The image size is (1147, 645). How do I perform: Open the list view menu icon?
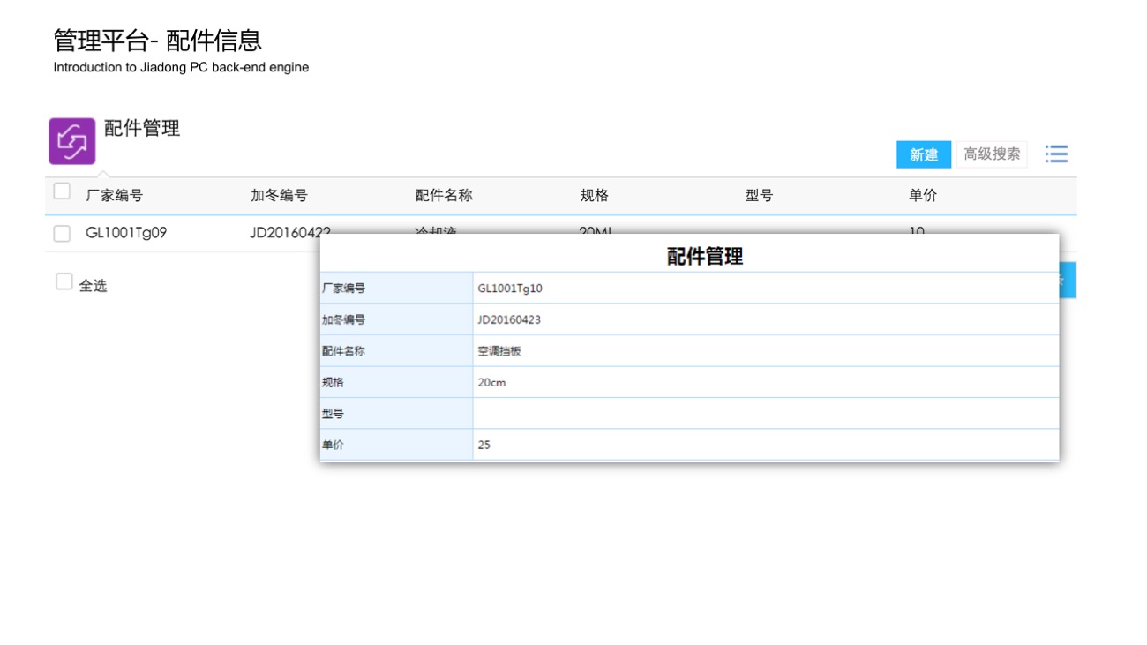[1056, 154]
